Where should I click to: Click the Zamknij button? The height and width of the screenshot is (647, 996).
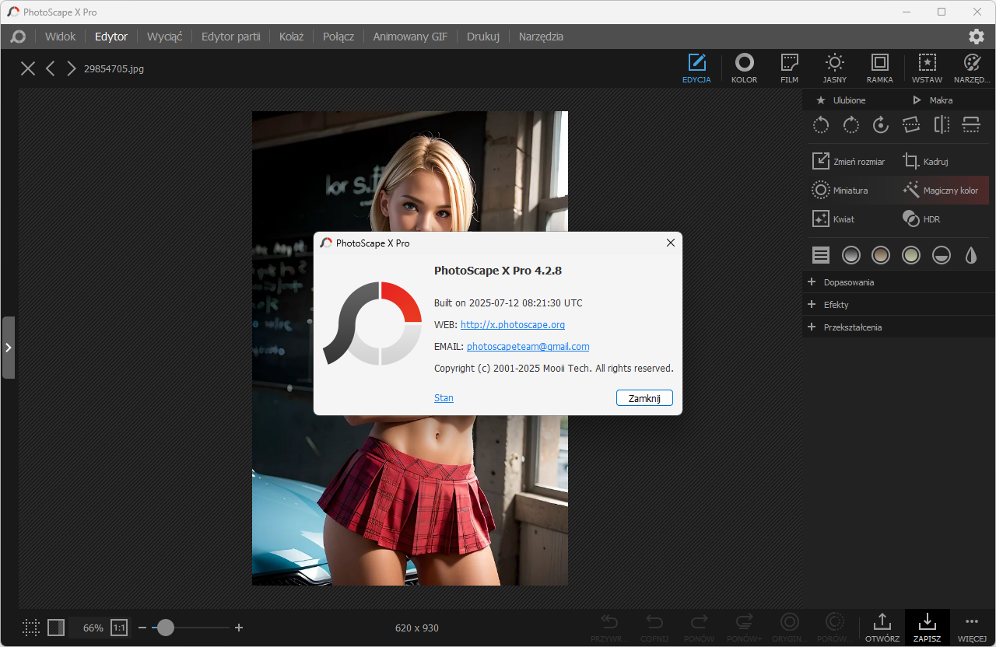644,398
